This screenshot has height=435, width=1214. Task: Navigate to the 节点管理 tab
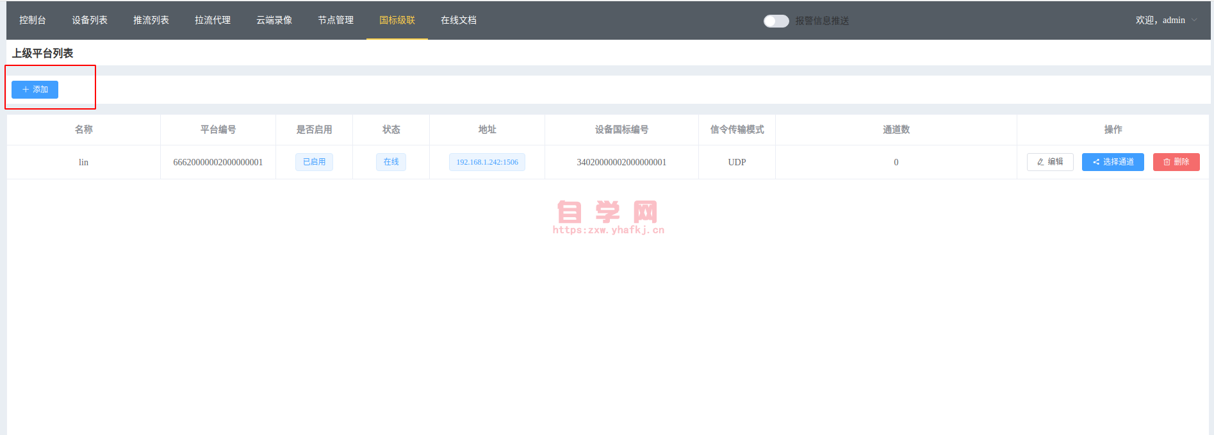[x=336, y=21]
